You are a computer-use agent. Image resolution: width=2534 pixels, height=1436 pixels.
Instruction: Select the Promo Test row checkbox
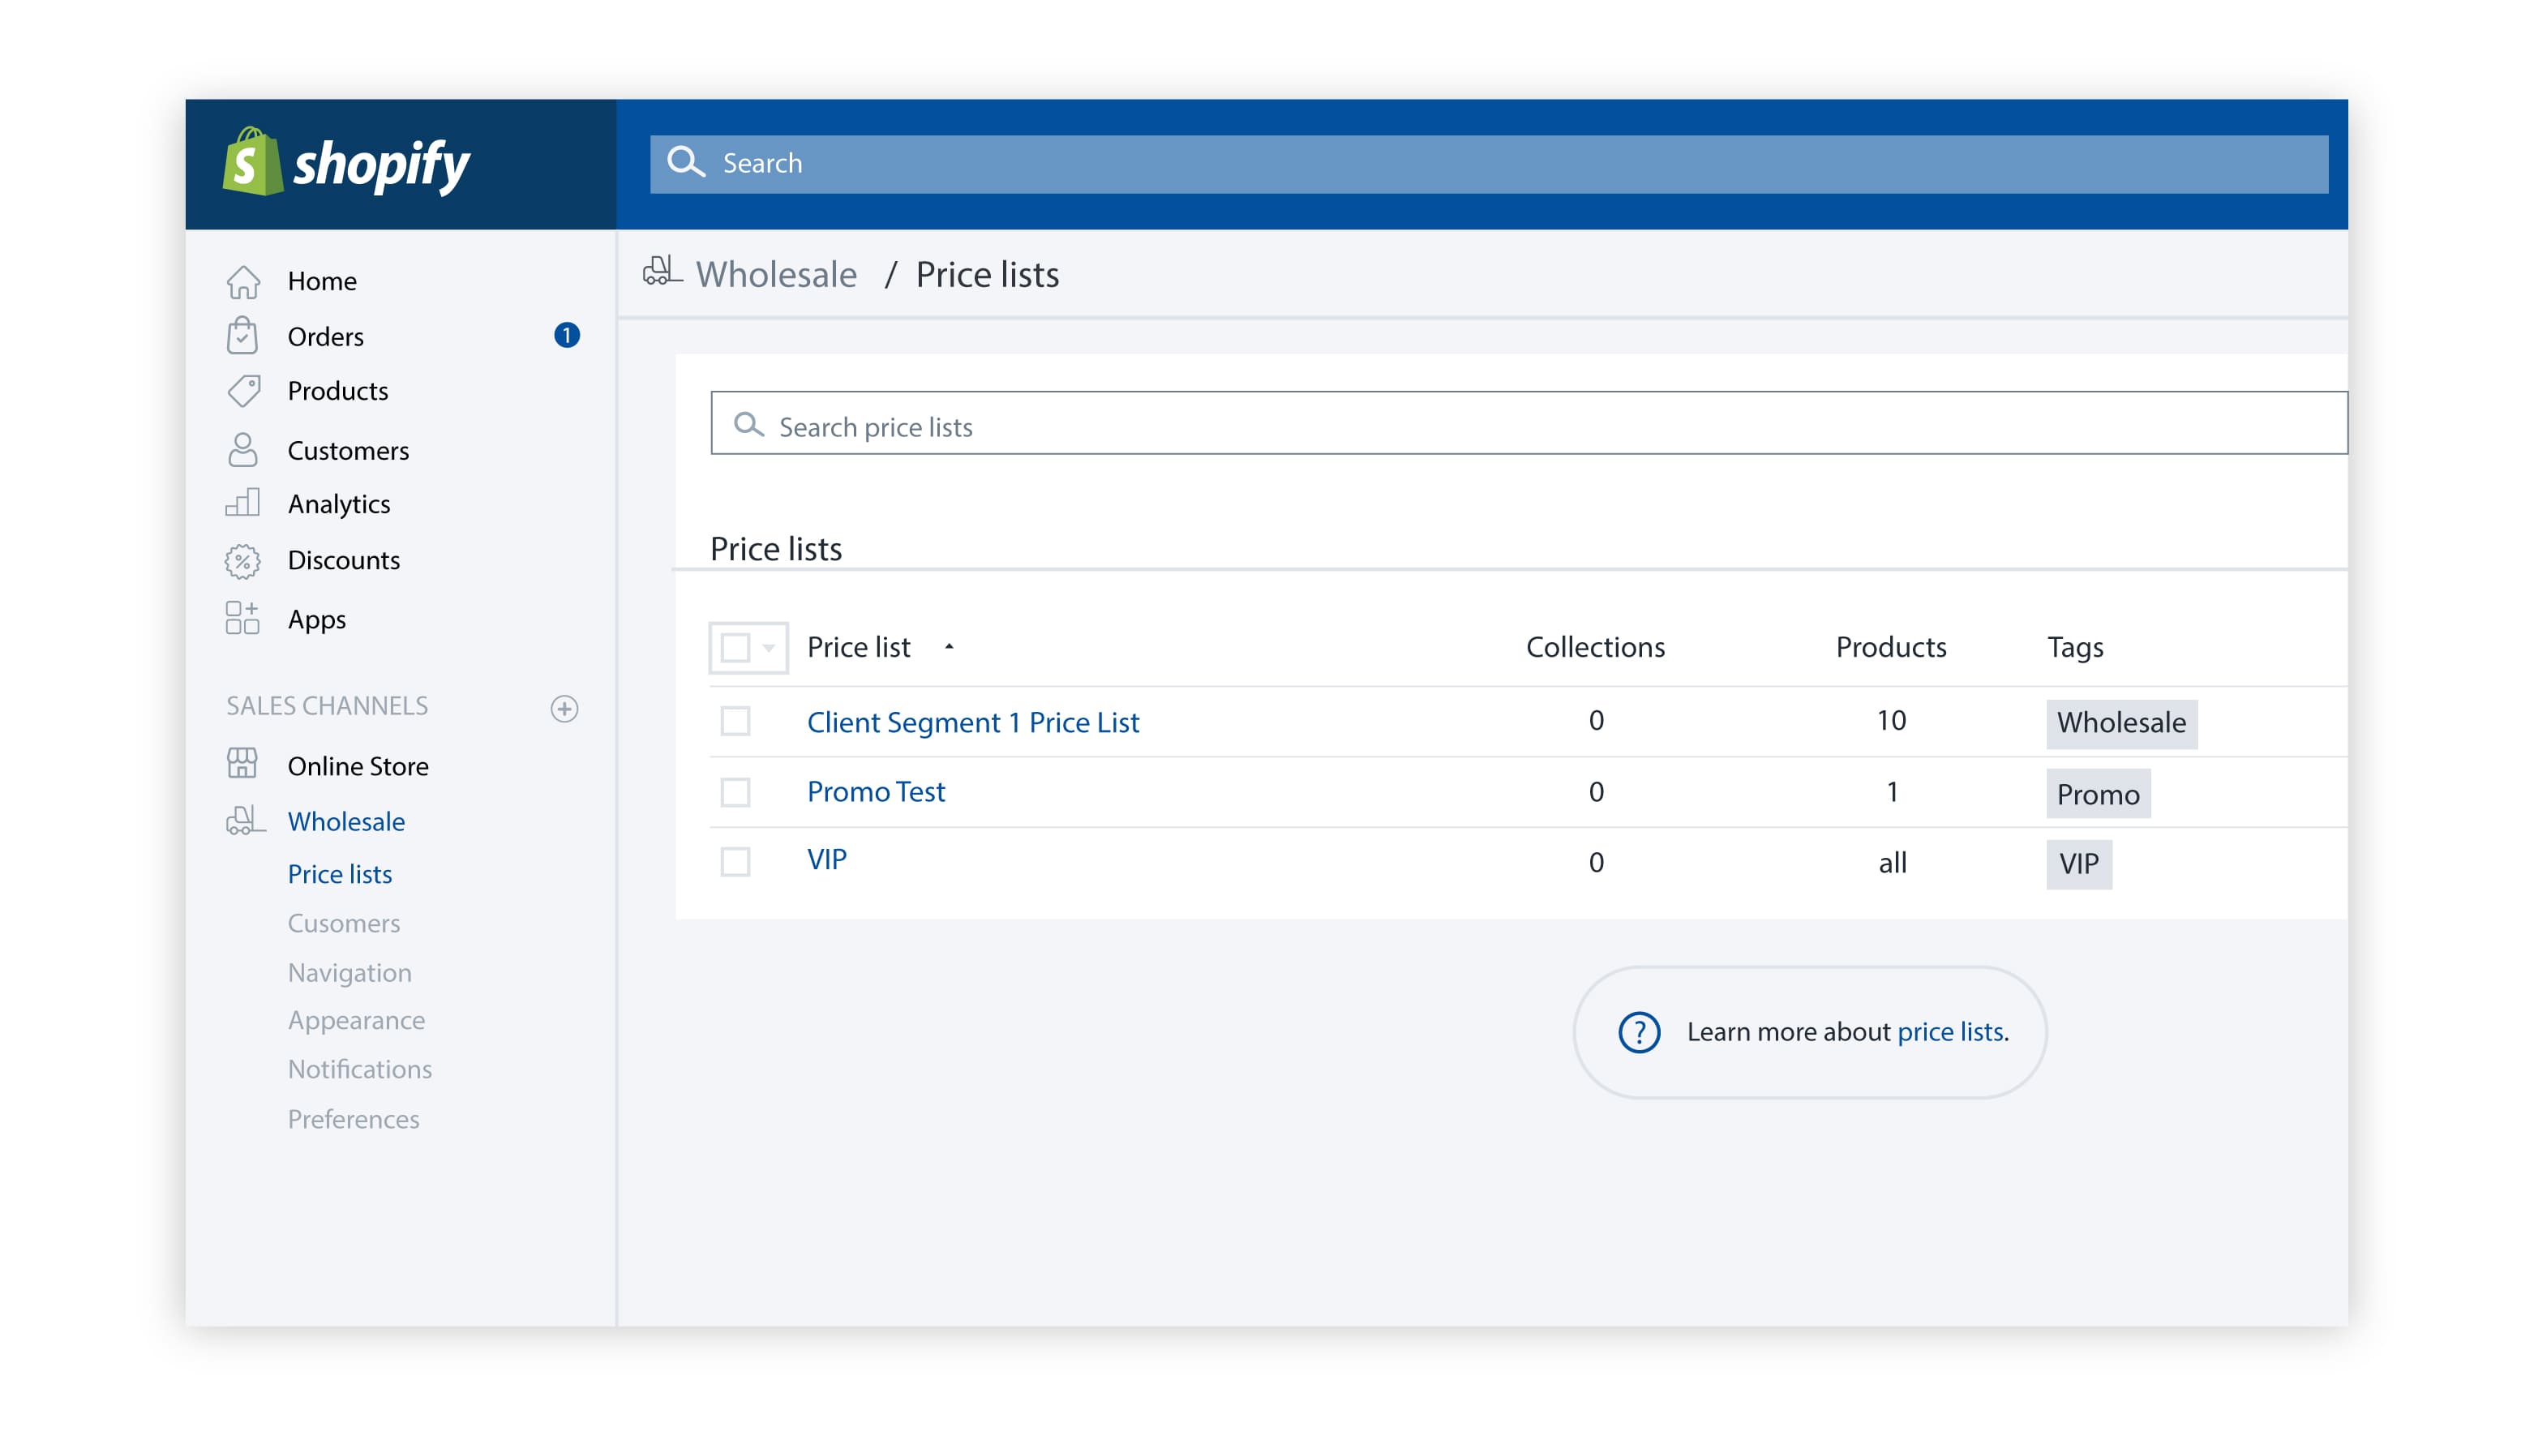tap(735, 792)
